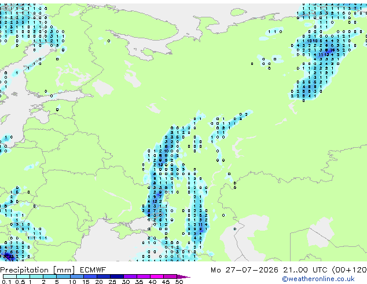The width and height of the screenshot is (367, 284).
Task: Click the legend label '10'
Action: [72, 282]
